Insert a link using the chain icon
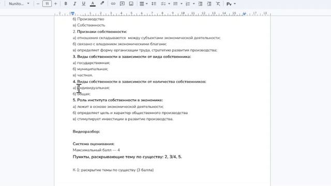Screen dimensions: 331x186 113,4
